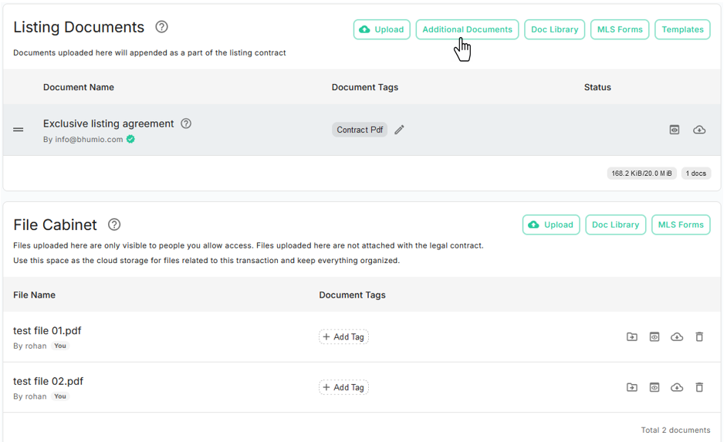Edit tags with pencil icon beside Contract Pdf

399,130
